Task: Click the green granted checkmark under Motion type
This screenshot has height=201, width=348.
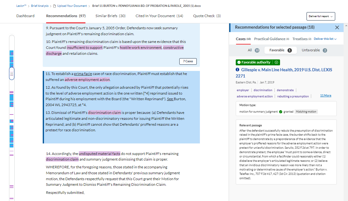Action: [x=281, y=112]
